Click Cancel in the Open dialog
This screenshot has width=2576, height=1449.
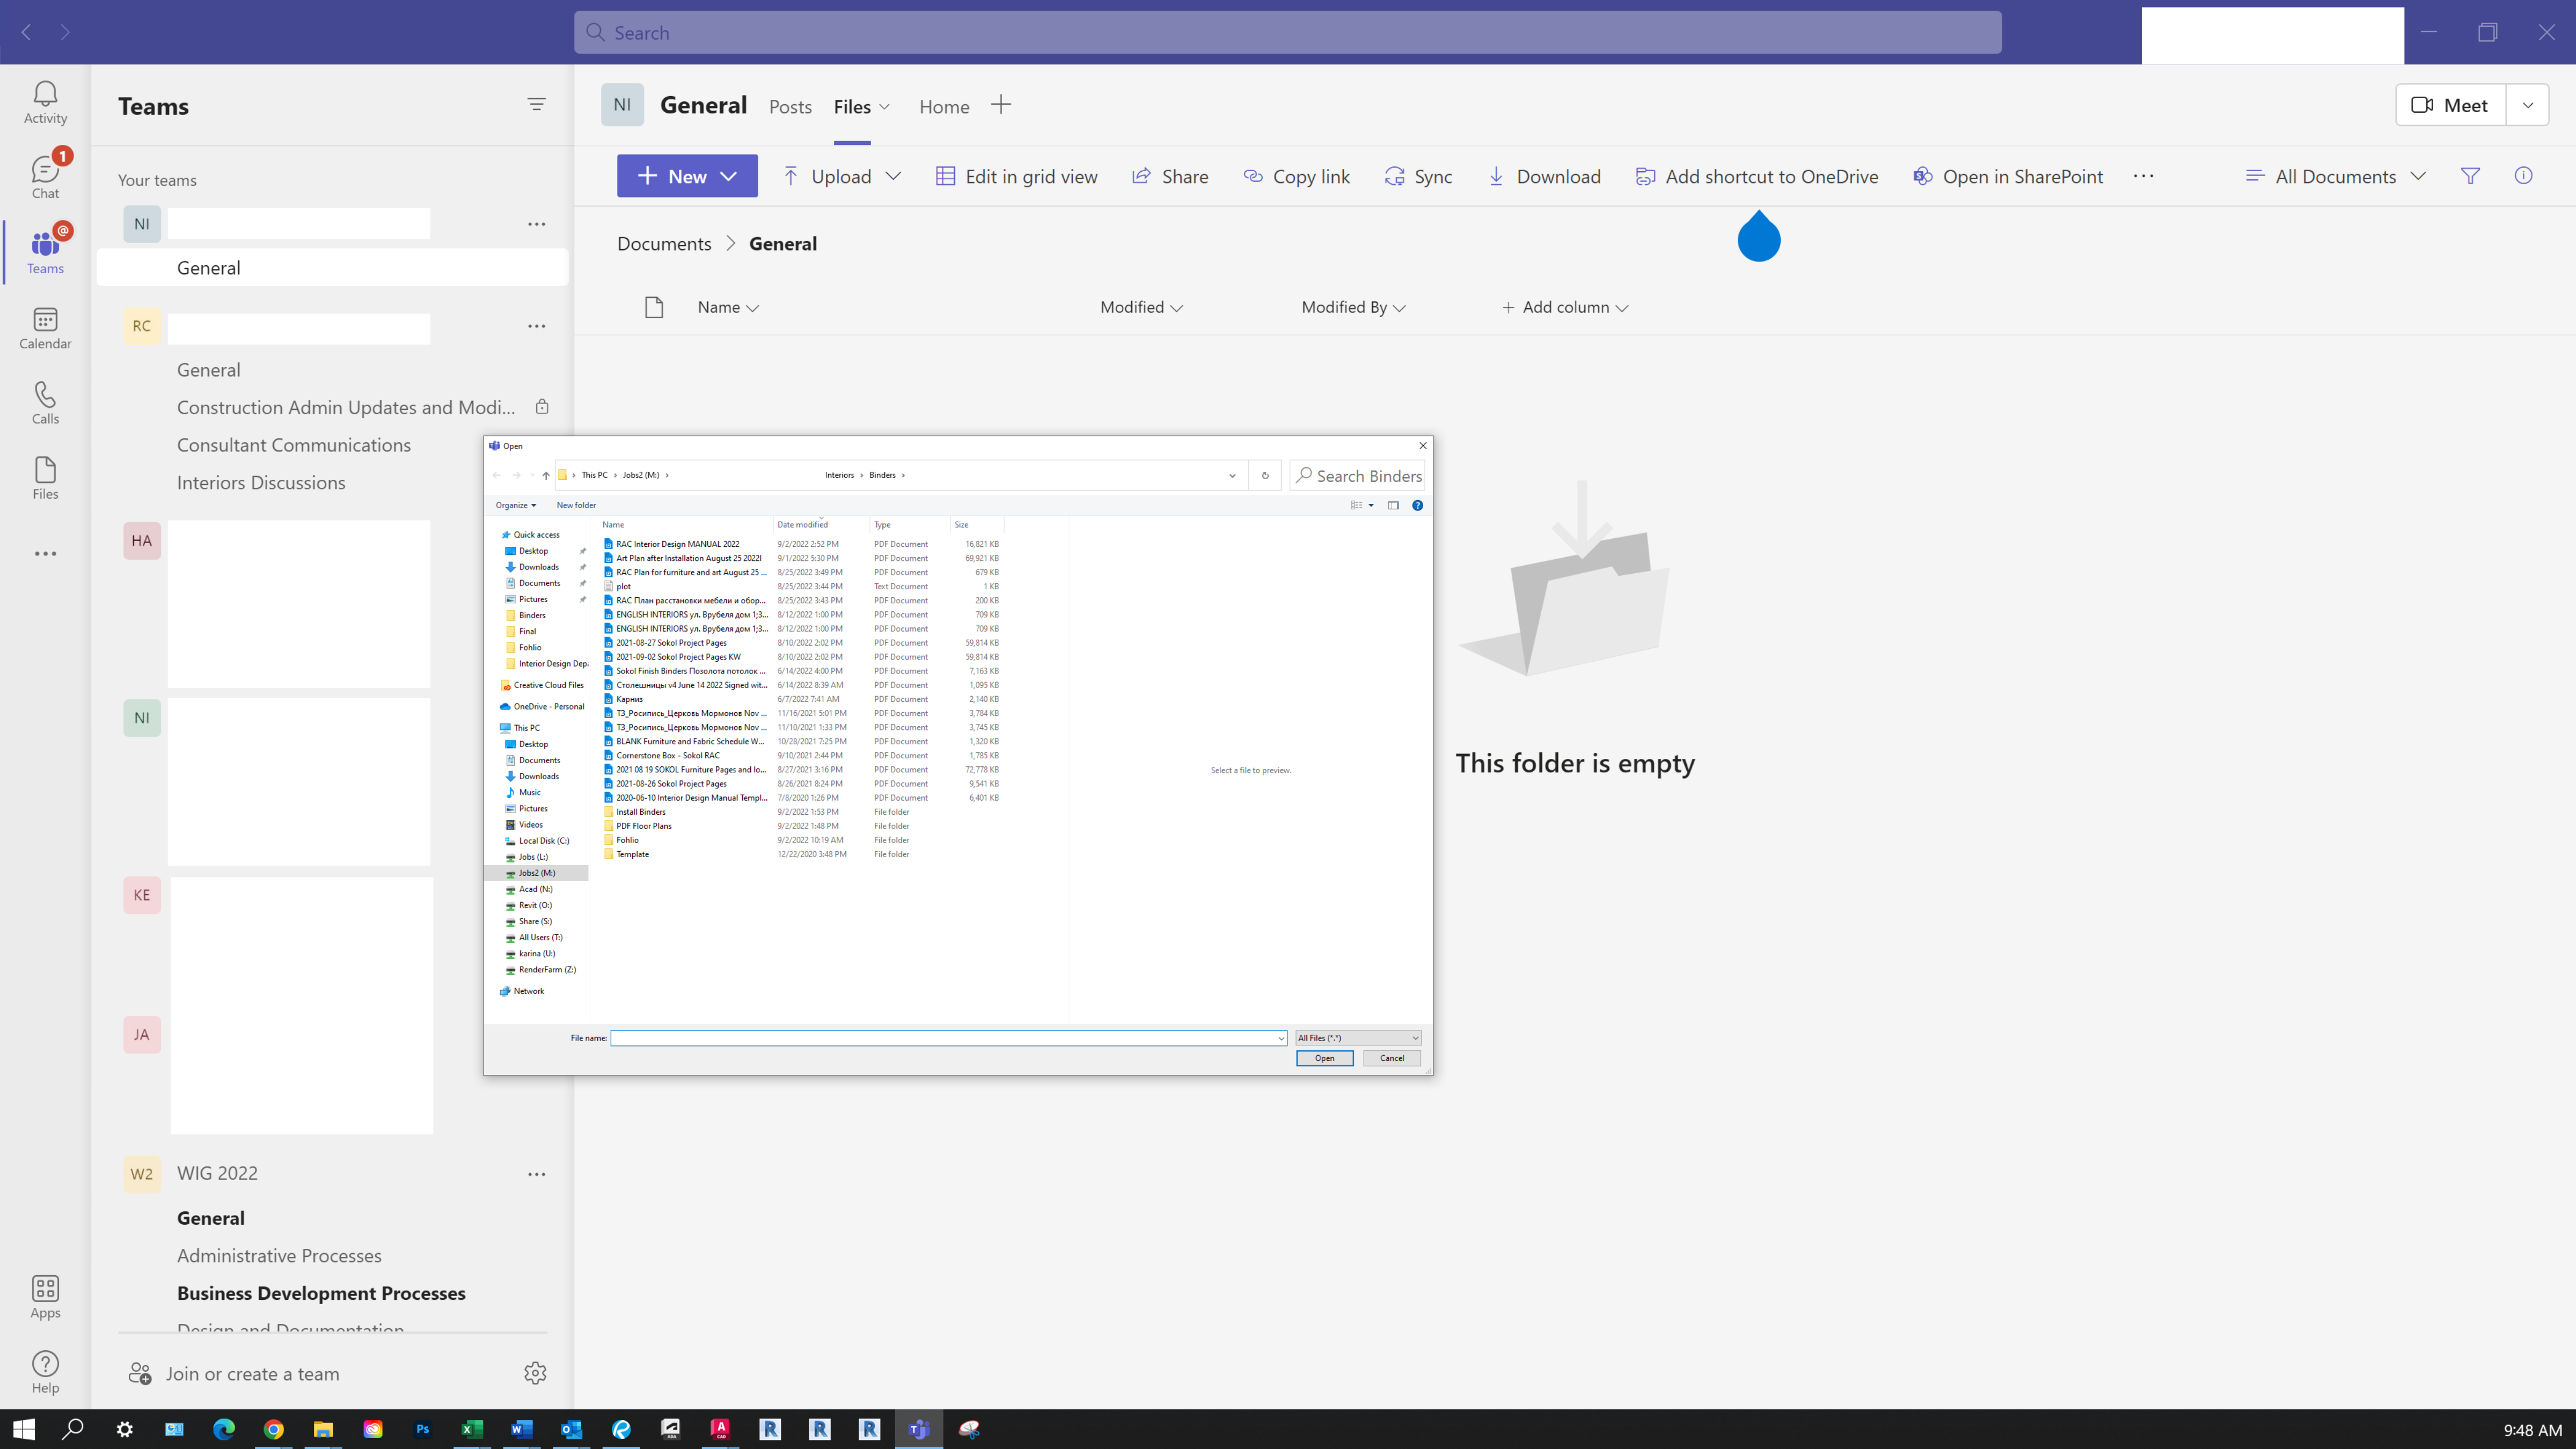click(1391, 1058)
